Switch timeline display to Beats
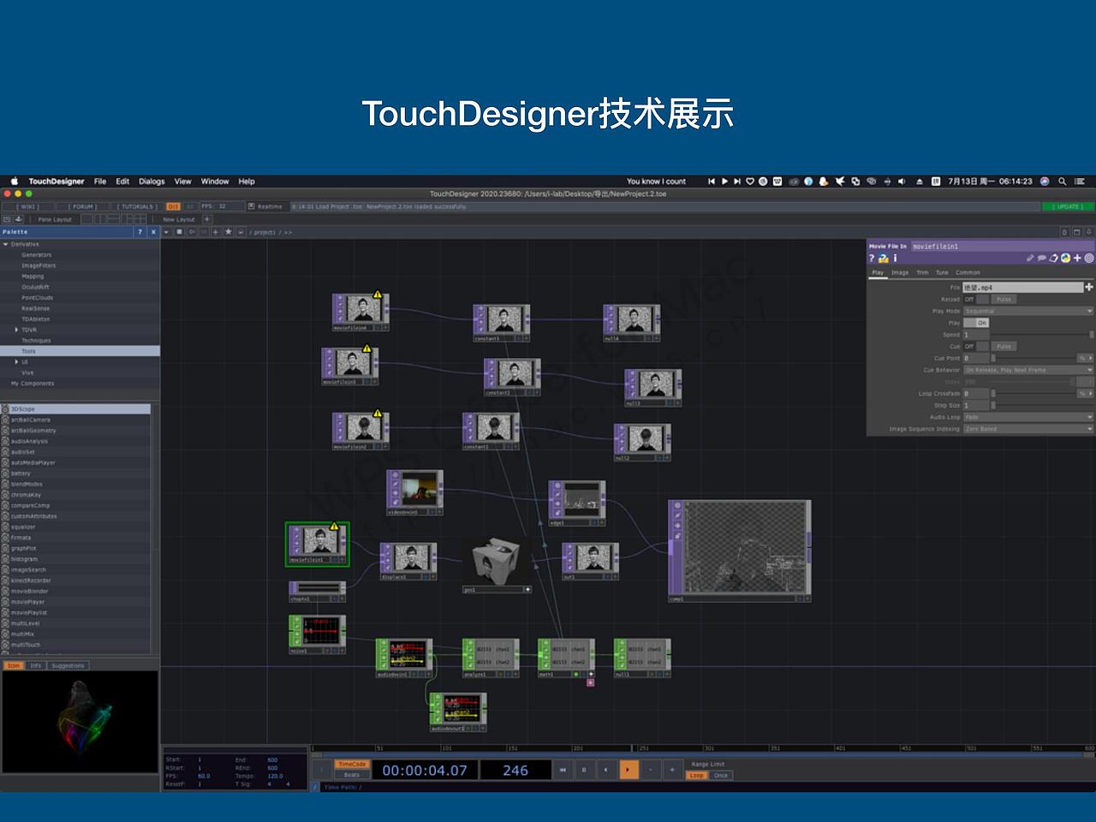This screenshot has width=1096, height=822. coord(351,775)
